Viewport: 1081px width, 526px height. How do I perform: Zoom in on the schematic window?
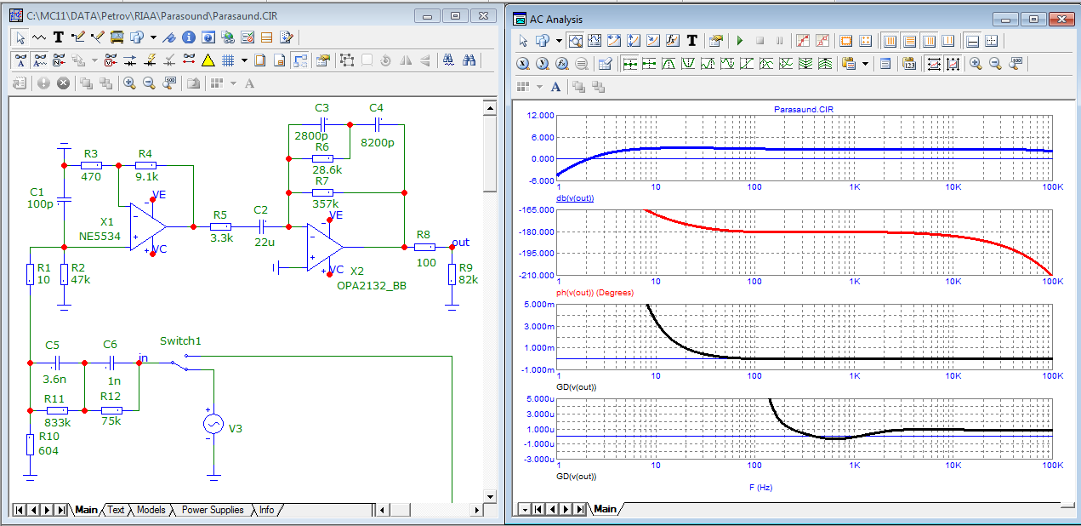tap(129, 83)
